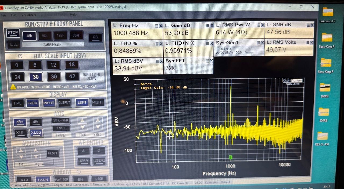Open the Edit menu
Viewport: 344px width, 189px height.
(x=14, y=15)
